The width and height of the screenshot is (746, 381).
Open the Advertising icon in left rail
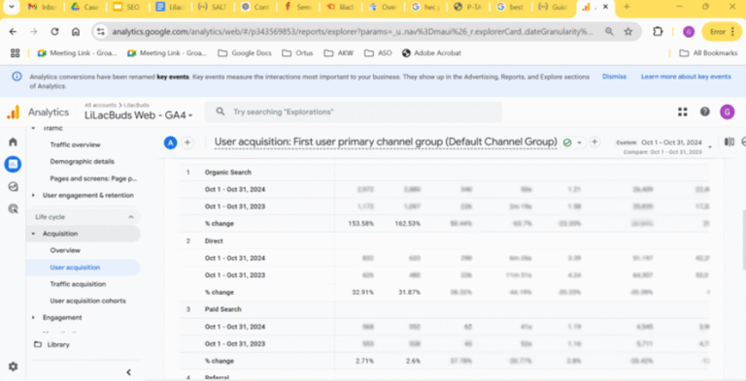tap(13, 208)
